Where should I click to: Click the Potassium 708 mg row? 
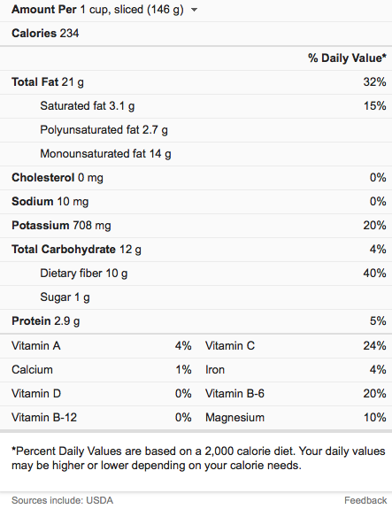196,226
